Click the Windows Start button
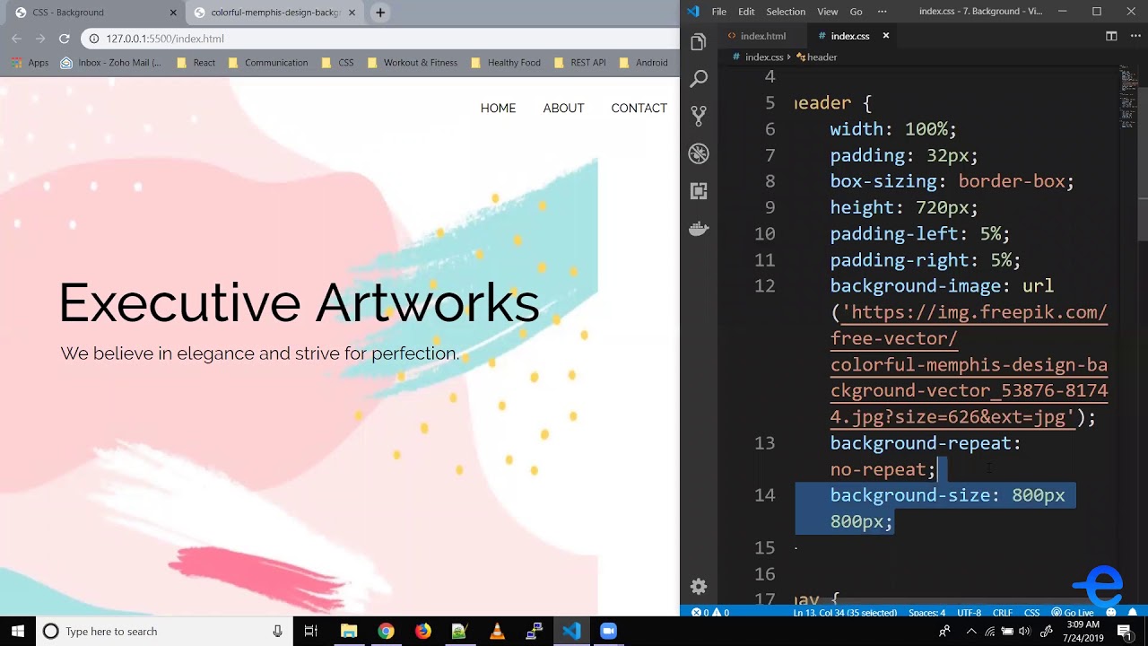The height and width of the screenshot is (646, 1148). (18, 632)
